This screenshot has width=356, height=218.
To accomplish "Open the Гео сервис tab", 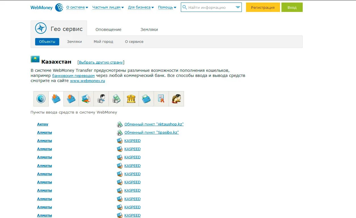I will coord(59,28).
